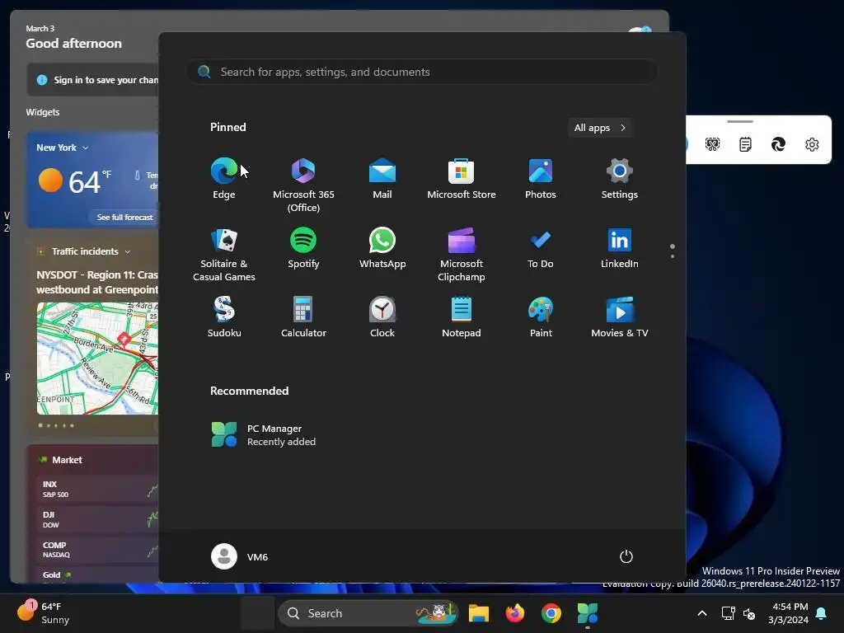
Task: Open Edge from pinned apps
Action: point(224,179)
